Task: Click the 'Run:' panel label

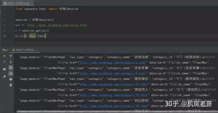Action: (5, 50)
